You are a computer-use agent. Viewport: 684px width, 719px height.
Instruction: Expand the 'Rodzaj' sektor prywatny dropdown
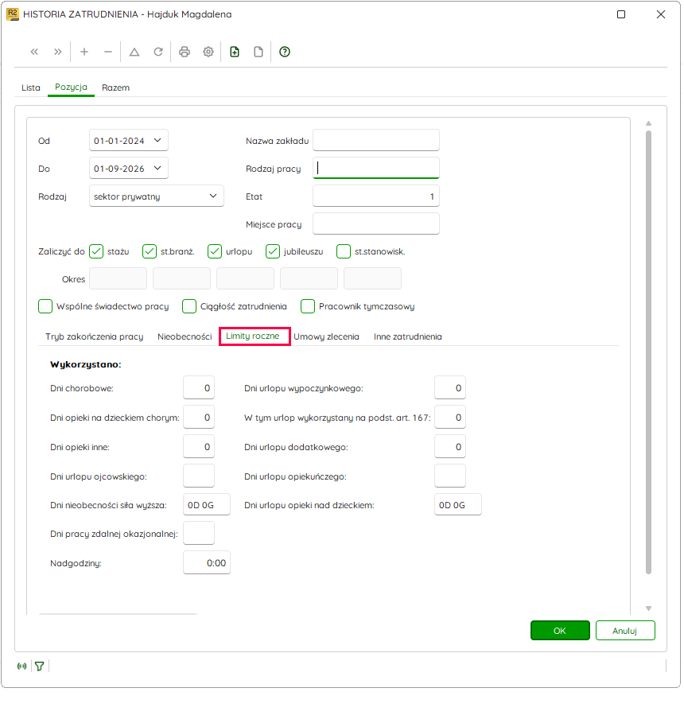pyautogui.click(x=213, y=196)
